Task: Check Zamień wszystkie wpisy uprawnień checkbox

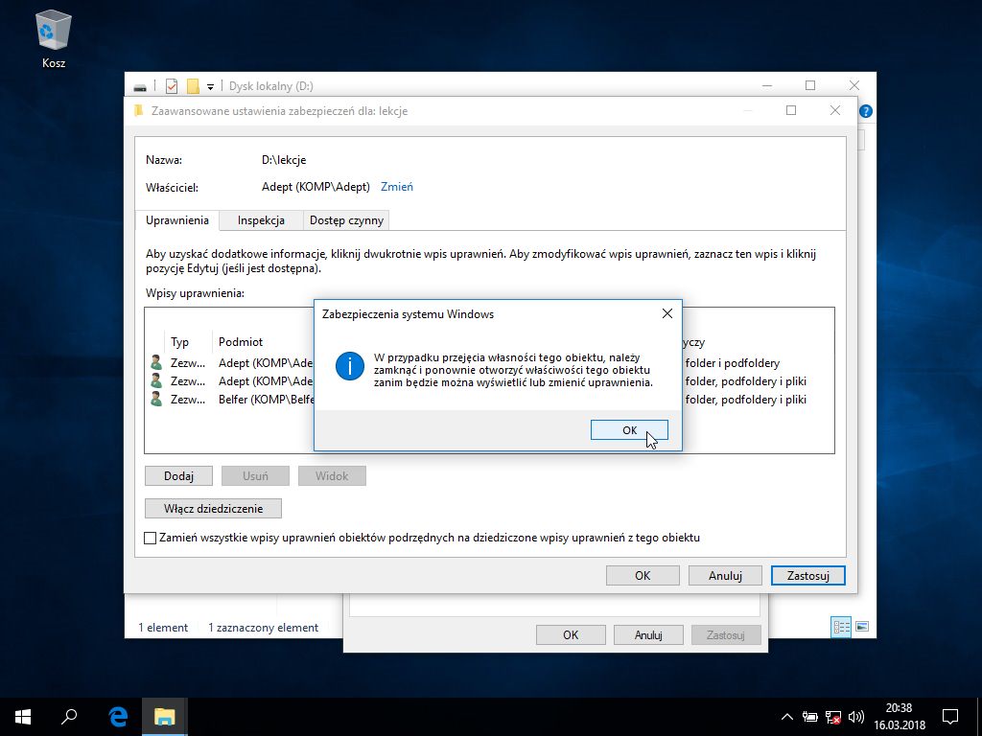Action: [151, 538]
